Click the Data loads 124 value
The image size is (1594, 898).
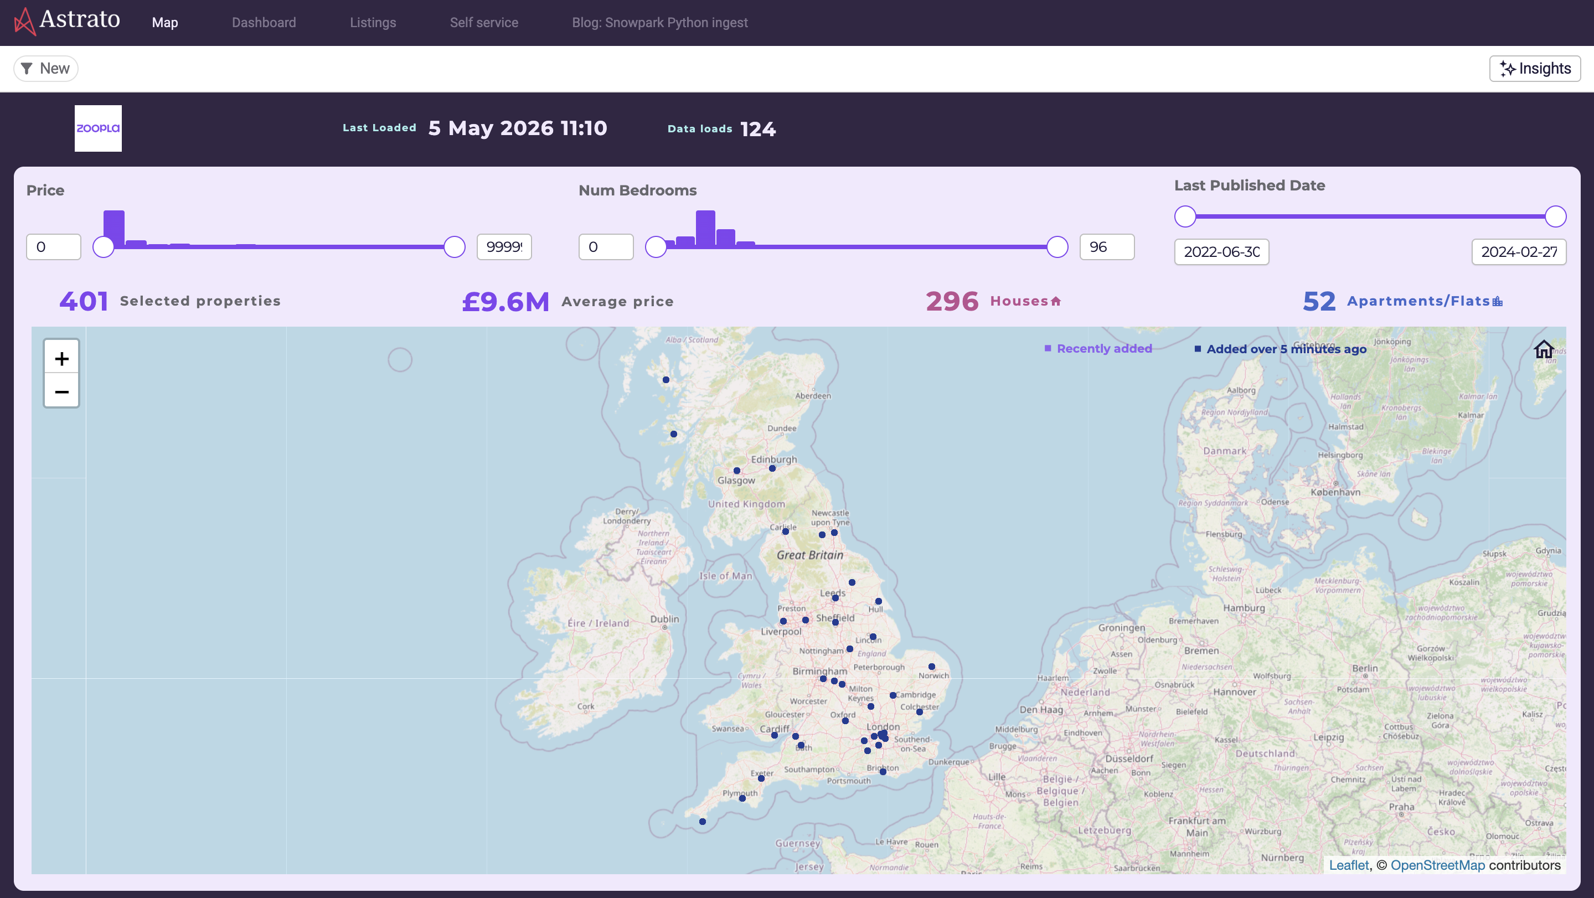(x=758, y=129)
